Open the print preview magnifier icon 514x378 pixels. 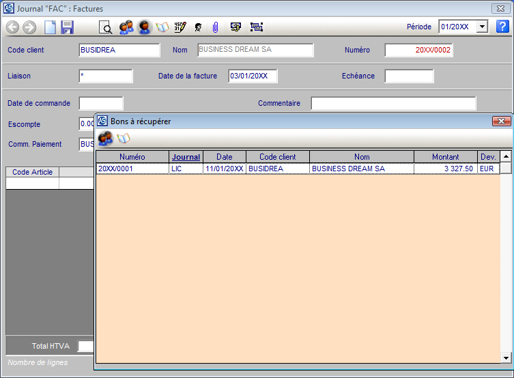[105, 27]
